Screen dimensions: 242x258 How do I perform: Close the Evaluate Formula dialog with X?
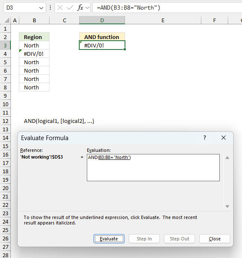point(224,138)
